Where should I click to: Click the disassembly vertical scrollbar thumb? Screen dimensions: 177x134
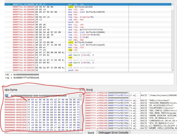pyautogui.click(x=173, y=8)
